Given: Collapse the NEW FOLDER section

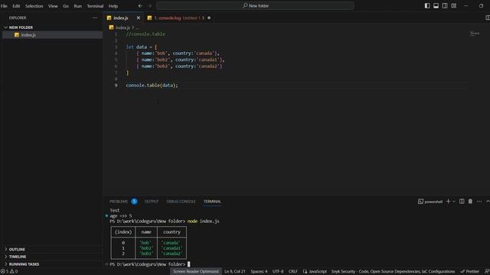Looking at the screenshot, I should point(21,27).
